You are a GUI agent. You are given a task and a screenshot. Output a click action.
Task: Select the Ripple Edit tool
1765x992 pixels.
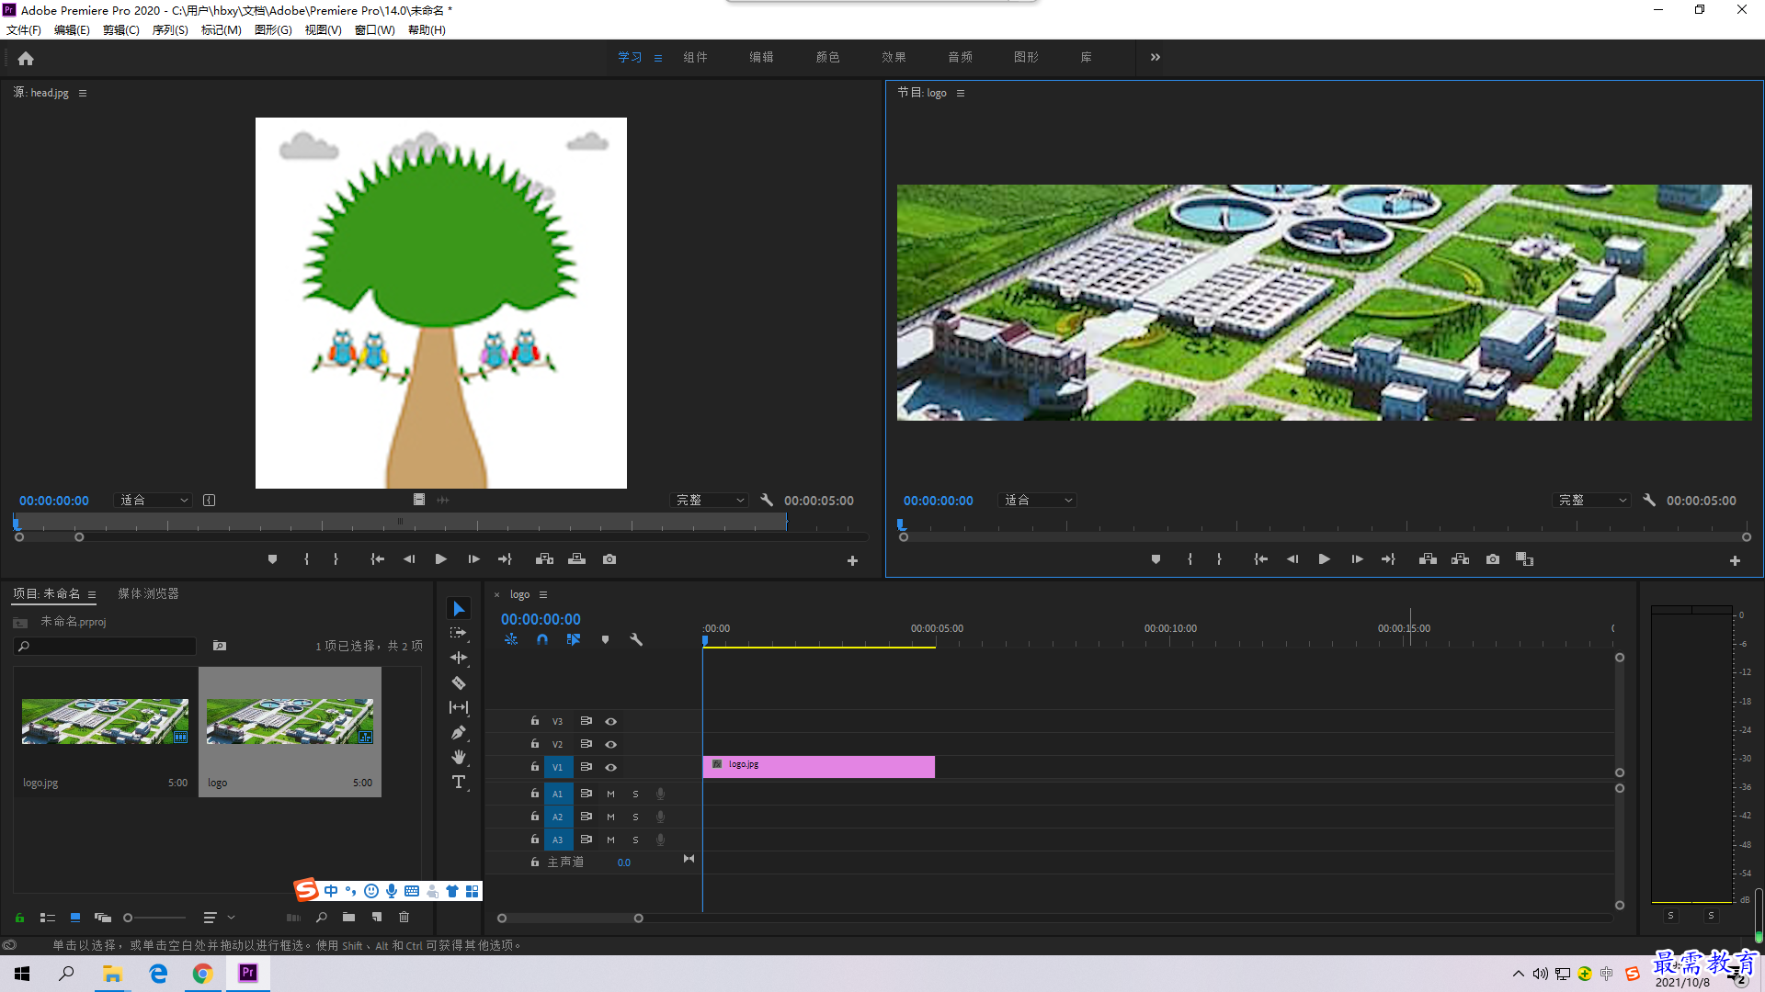(x=459, y=658)
